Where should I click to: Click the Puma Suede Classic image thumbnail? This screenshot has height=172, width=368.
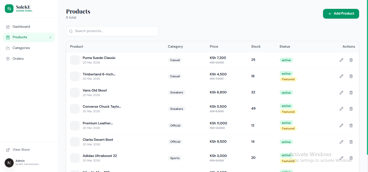pyautogui.click(x=75, y=60)
